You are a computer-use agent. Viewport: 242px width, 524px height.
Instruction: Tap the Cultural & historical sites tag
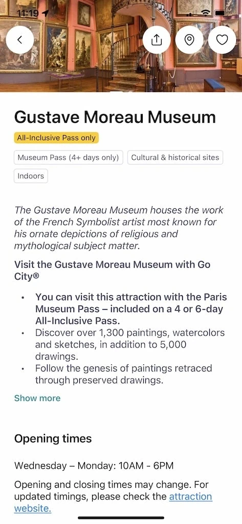[175, 158]
